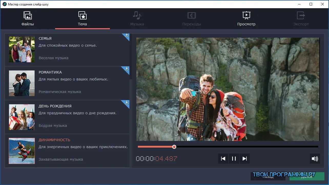Image resolution: width=329 pixels, height=185 pixels.
Task: Select the Романтика couple thumbnail
Action: [22, 83]
